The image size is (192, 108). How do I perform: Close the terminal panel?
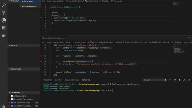(189, 80)
